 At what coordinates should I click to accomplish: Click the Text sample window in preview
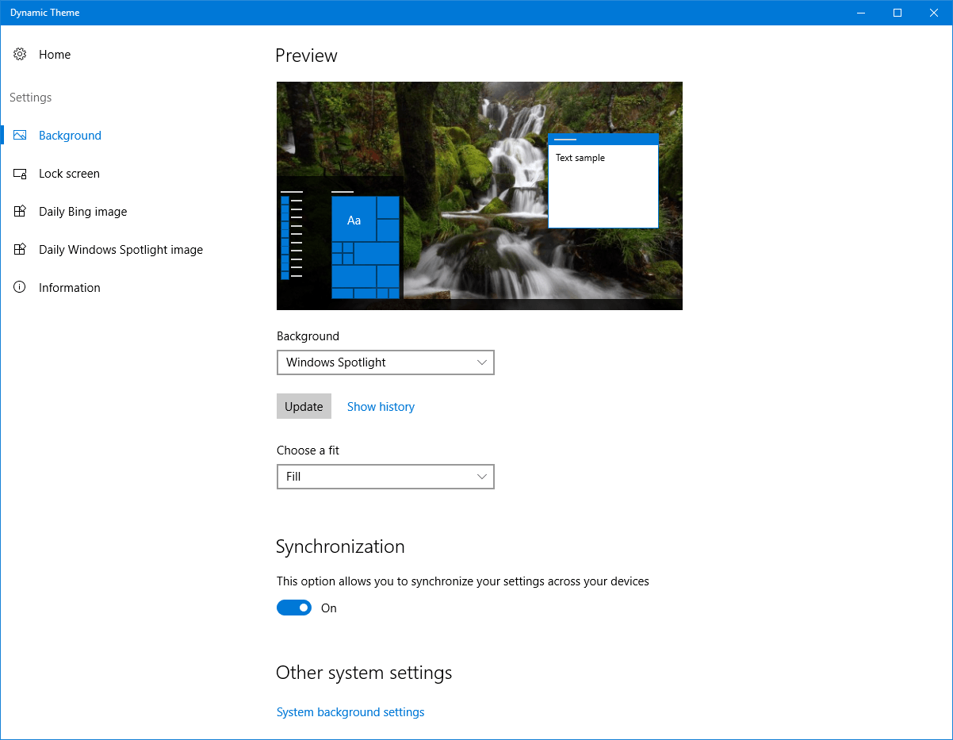pyautogui.click(x=603, y=182)
